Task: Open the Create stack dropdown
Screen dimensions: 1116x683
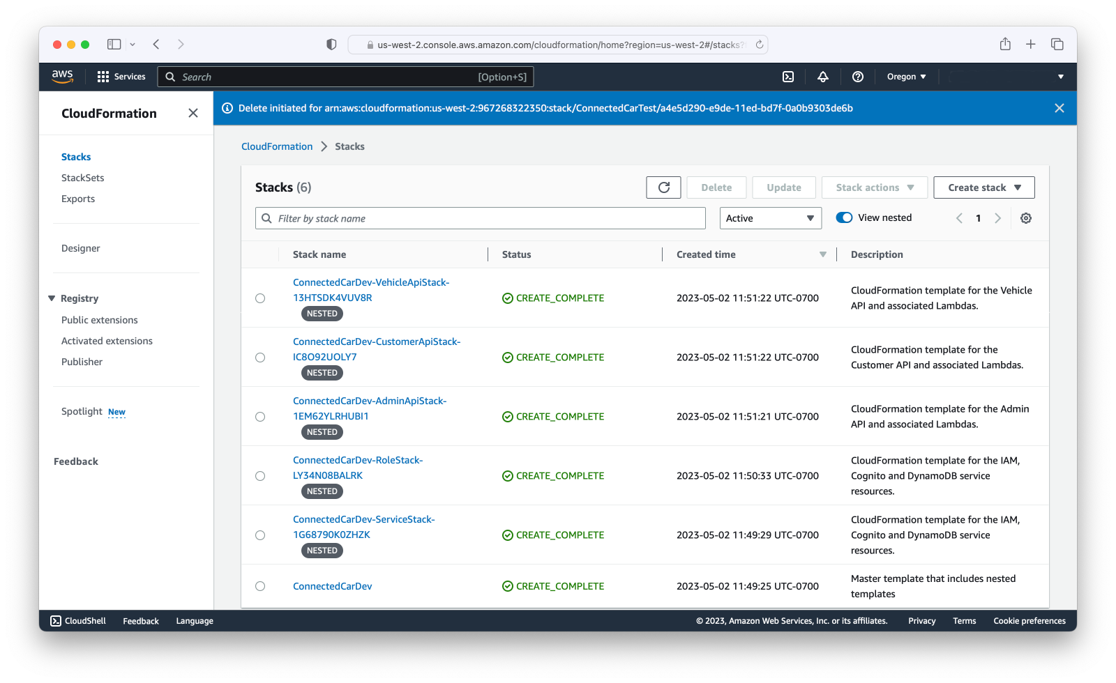Action: pyautogui.click(x=984, y=187)
